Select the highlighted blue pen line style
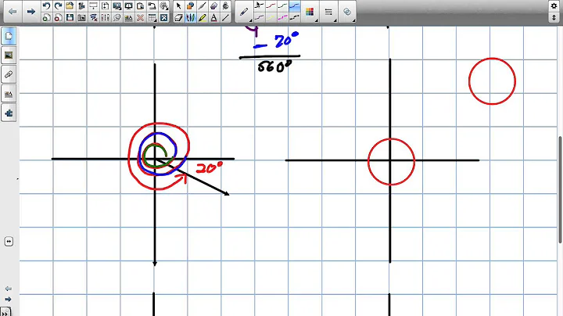The image size is (563, 316). pos(295,5)
